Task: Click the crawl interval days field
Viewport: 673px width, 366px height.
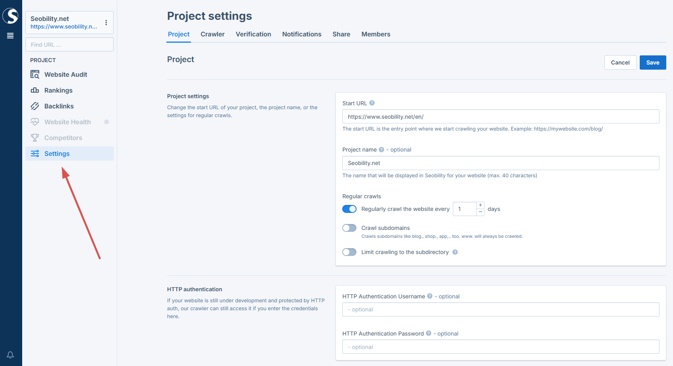Action: click(x=465, y=209)
